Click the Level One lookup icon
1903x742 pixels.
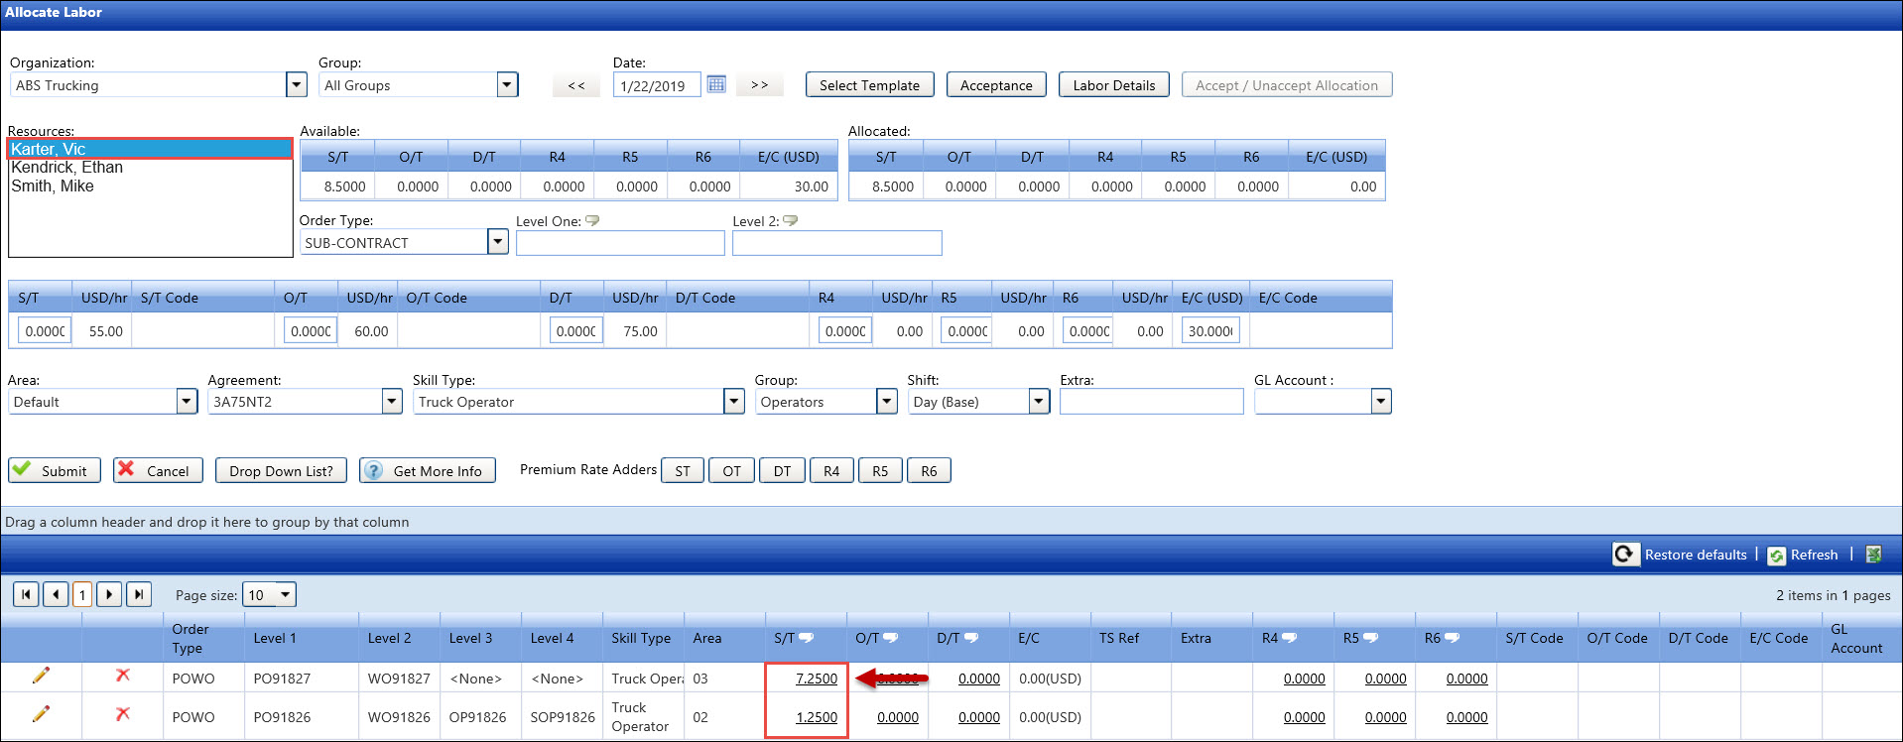click(592, 221)
